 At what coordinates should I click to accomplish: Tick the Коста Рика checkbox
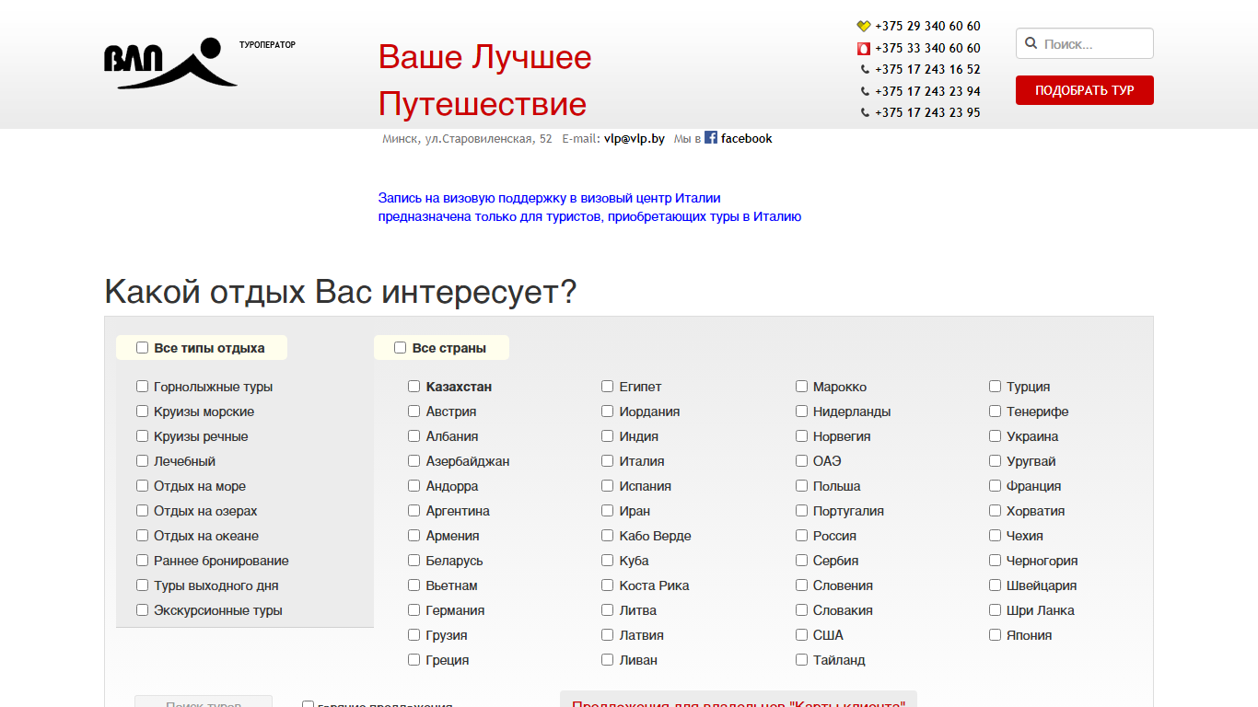tap(608, 585)
